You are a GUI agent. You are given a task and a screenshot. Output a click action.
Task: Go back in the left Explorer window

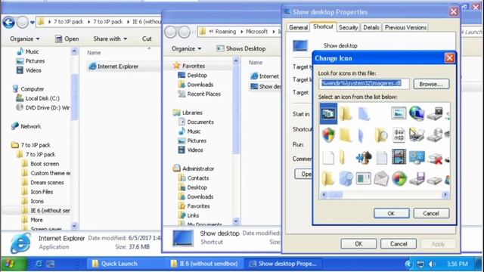(8, 22)
